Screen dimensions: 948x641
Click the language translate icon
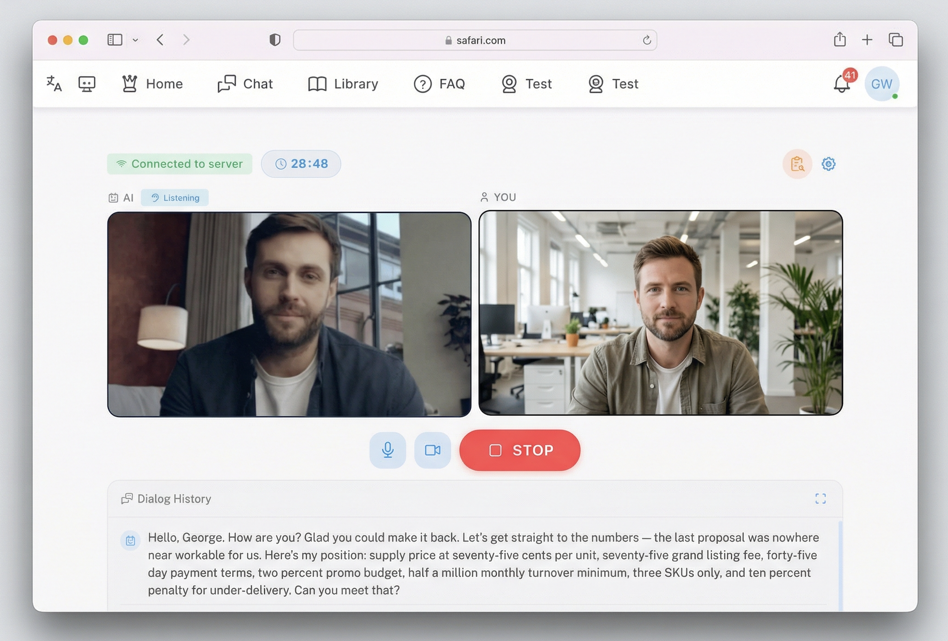[x=54, y=84]
